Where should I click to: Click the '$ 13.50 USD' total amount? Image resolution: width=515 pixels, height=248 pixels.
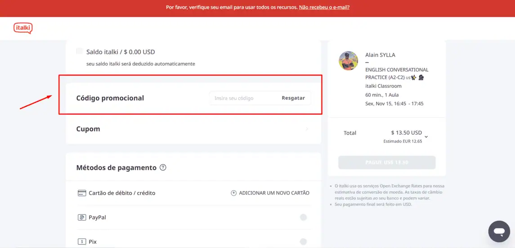click(406, 133)
